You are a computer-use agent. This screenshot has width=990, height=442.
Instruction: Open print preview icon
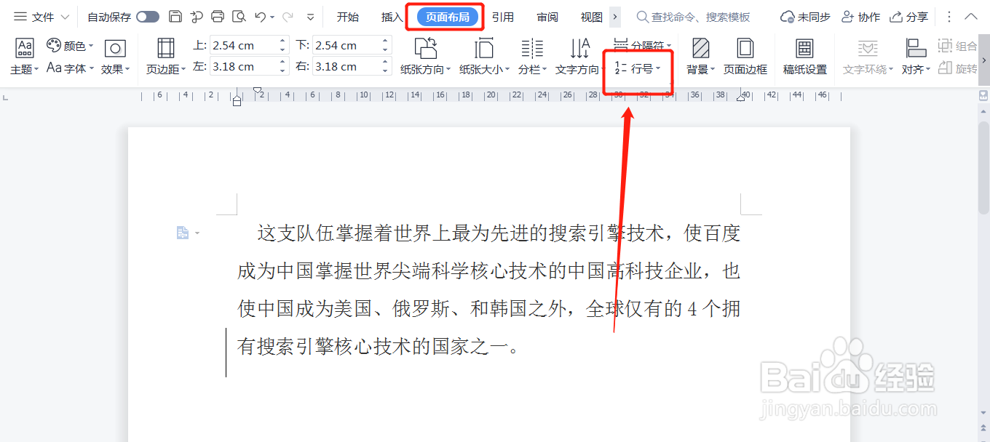click(238, 17)
